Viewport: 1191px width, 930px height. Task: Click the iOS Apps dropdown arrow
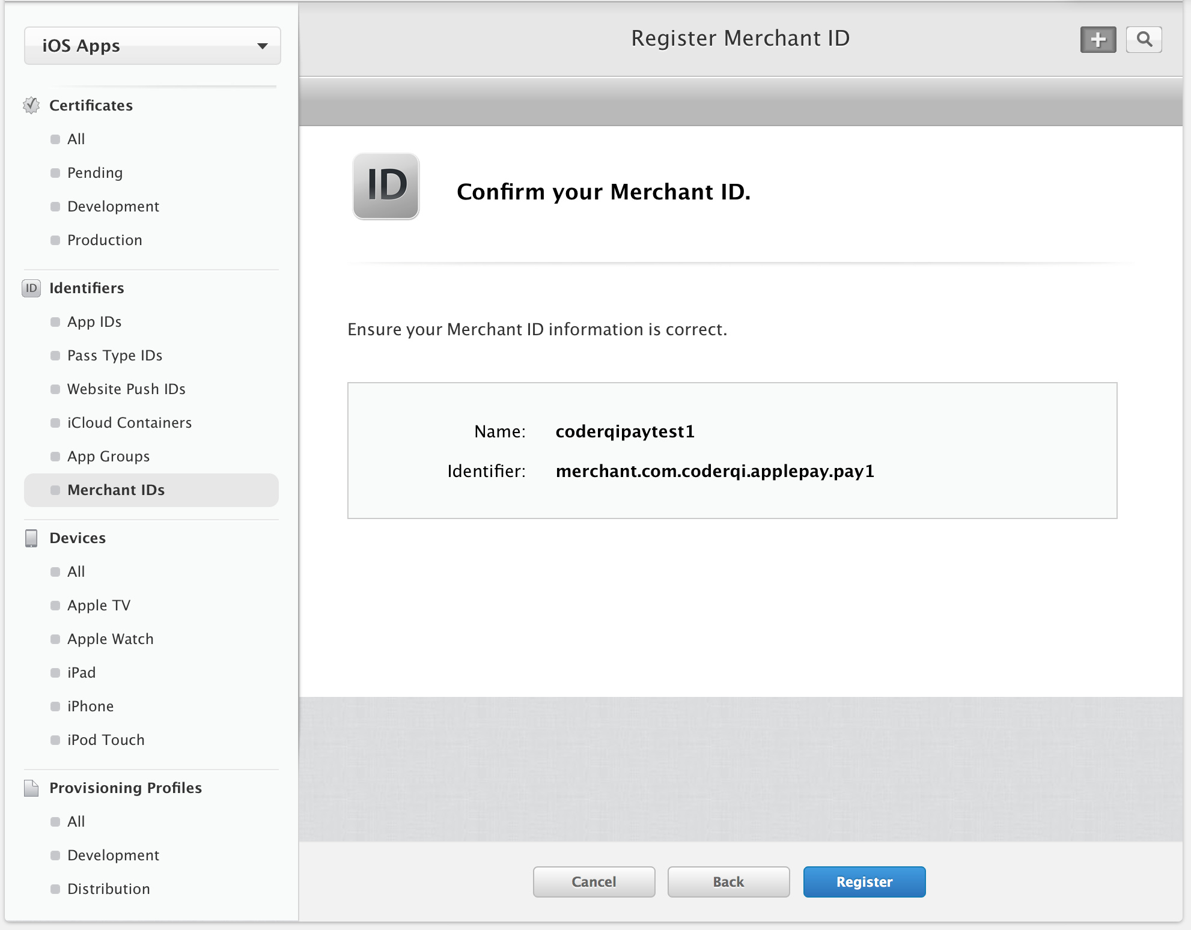[263, 46]
